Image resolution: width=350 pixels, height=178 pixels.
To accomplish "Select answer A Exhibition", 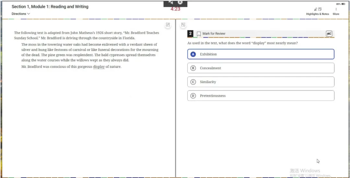I will 261,54.
